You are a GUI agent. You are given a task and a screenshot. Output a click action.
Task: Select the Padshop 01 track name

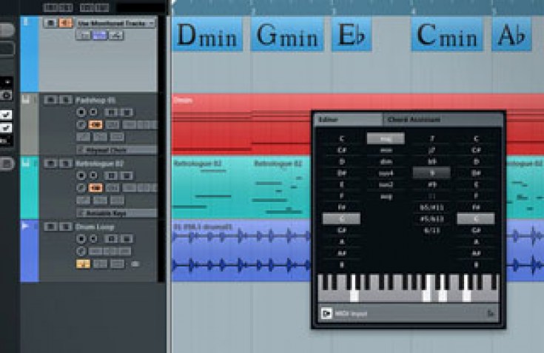(95, 100)
